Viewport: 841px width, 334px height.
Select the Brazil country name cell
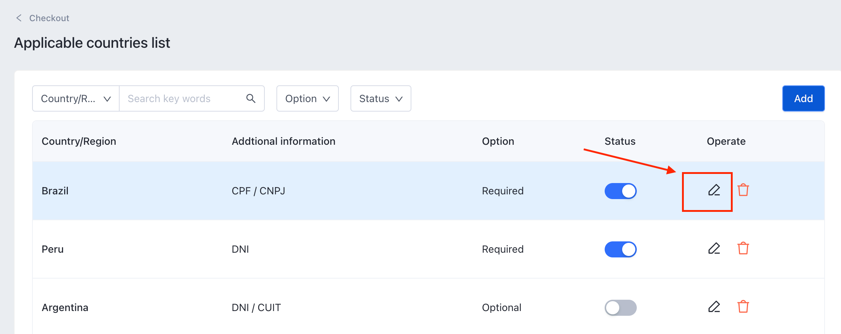point(55,191)
